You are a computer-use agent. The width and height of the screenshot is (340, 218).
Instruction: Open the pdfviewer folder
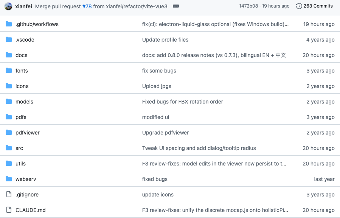pos(28,133)
